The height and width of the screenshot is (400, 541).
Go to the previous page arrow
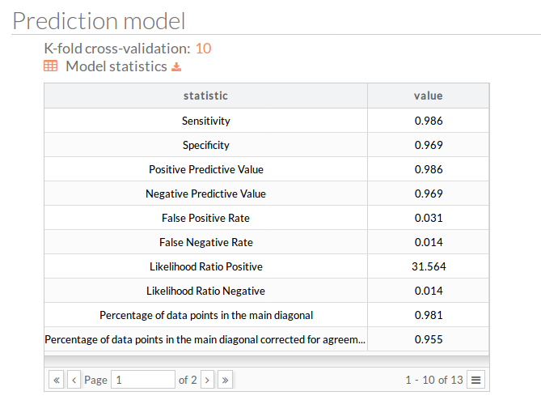[74, 380]
